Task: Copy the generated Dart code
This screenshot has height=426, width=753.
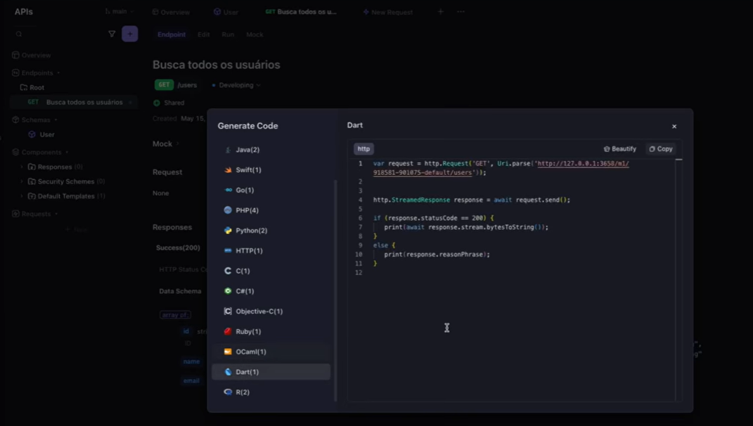Action: click(x=660, y=149)
